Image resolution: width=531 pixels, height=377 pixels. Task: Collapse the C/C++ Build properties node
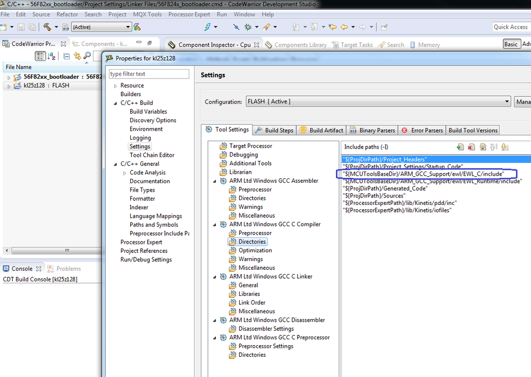pyautogui.click(x=115, y=103)
